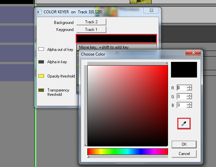The width and height of the screenshot is (216, 167).
Task: Click the black key color bar
Action: point(116,39)
